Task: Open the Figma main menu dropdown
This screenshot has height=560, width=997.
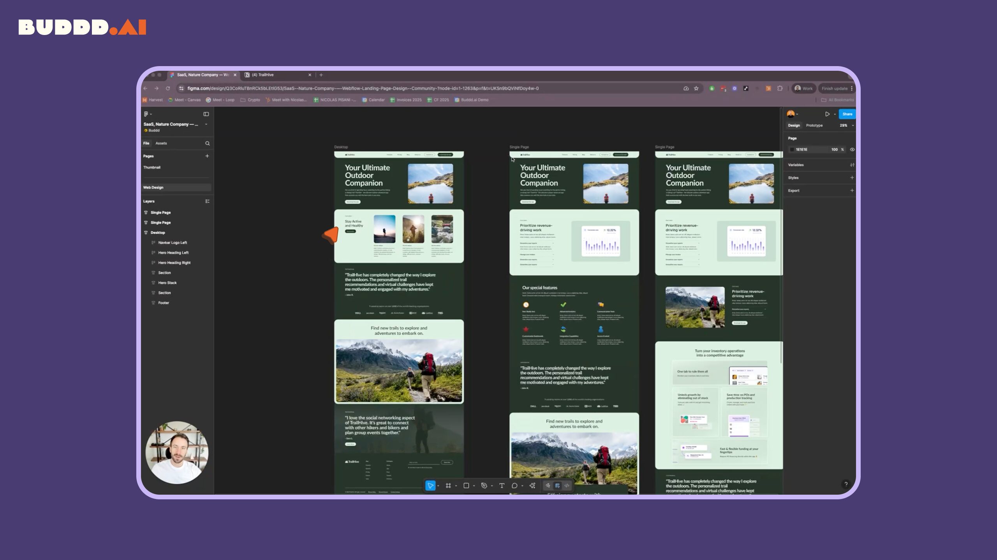Action: (148, 114)
